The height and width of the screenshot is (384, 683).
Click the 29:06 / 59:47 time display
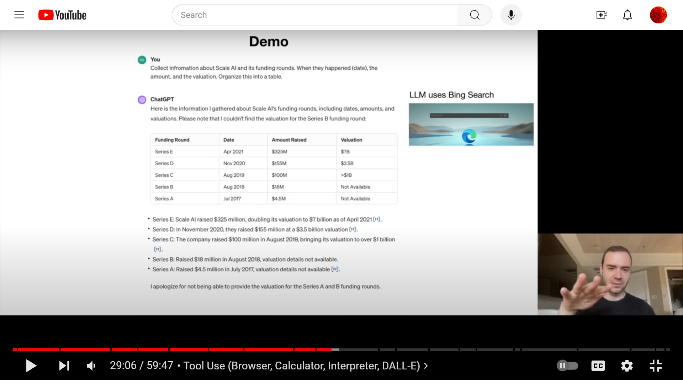(142, 366)
